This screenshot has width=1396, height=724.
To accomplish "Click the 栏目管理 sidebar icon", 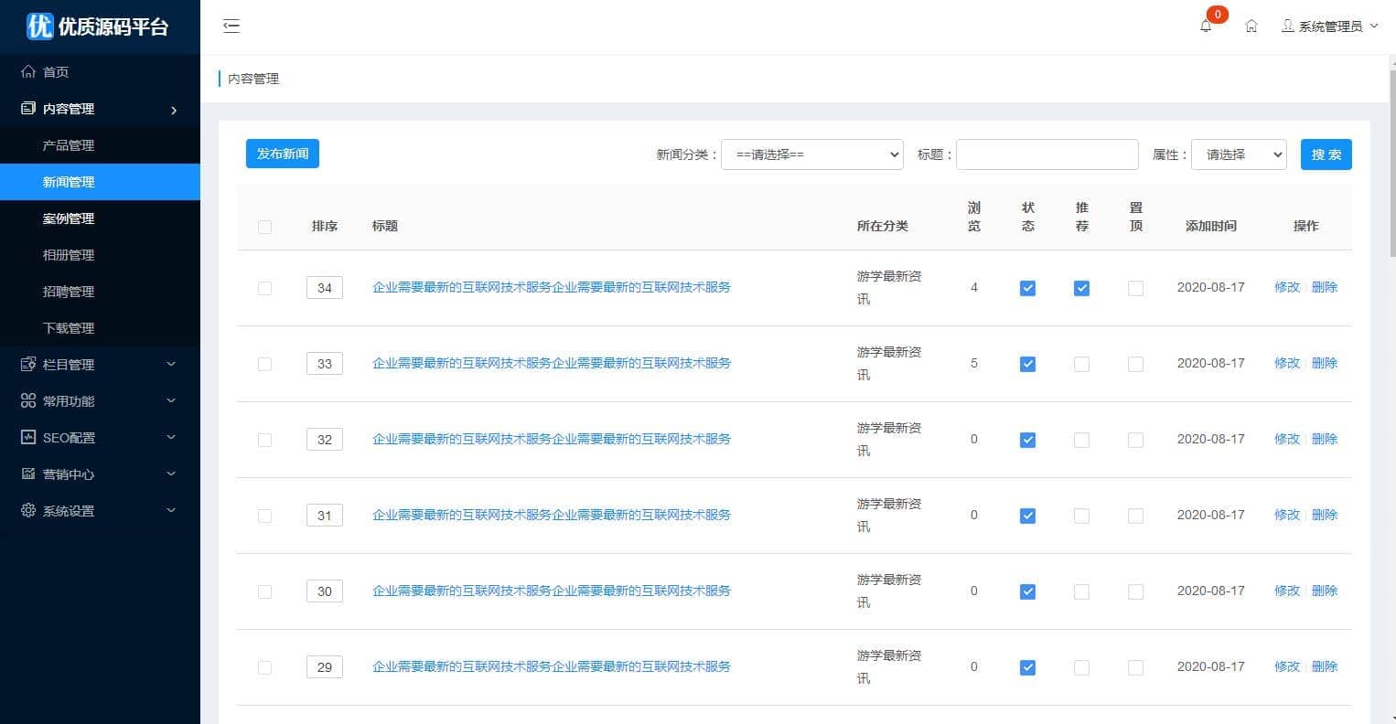I will click(x=28, y=365).
